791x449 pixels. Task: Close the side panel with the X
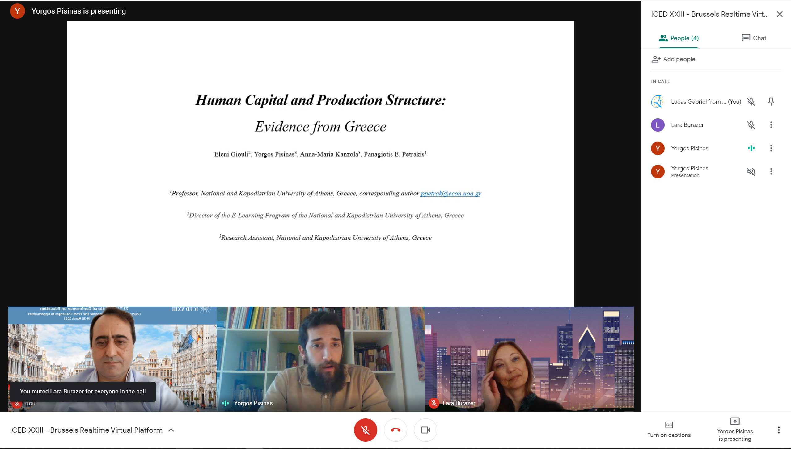pyautogui.click(x=780, y=14)
